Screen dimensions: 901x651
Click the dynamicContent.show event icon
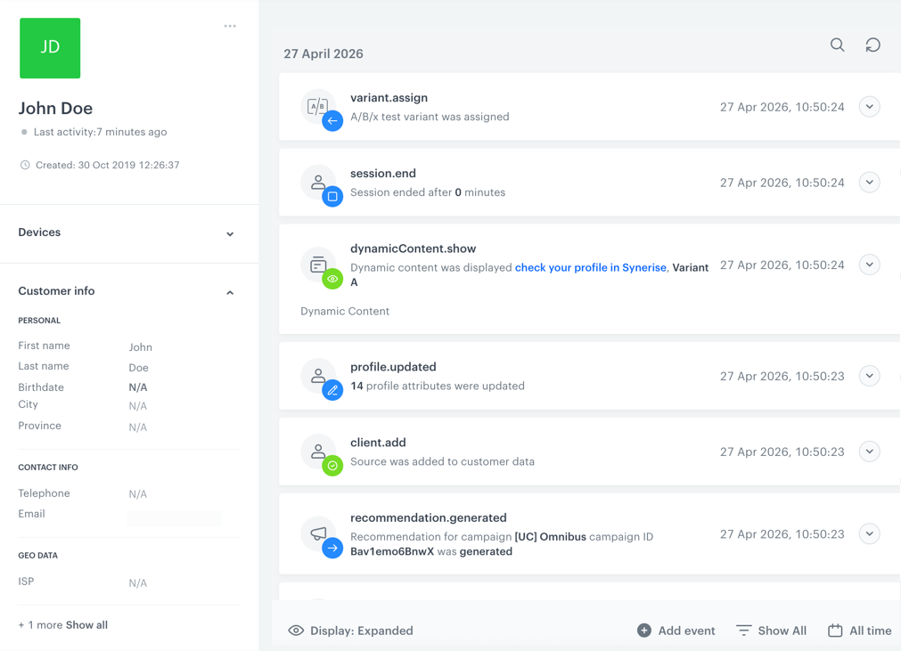click(x=319, y=265)
